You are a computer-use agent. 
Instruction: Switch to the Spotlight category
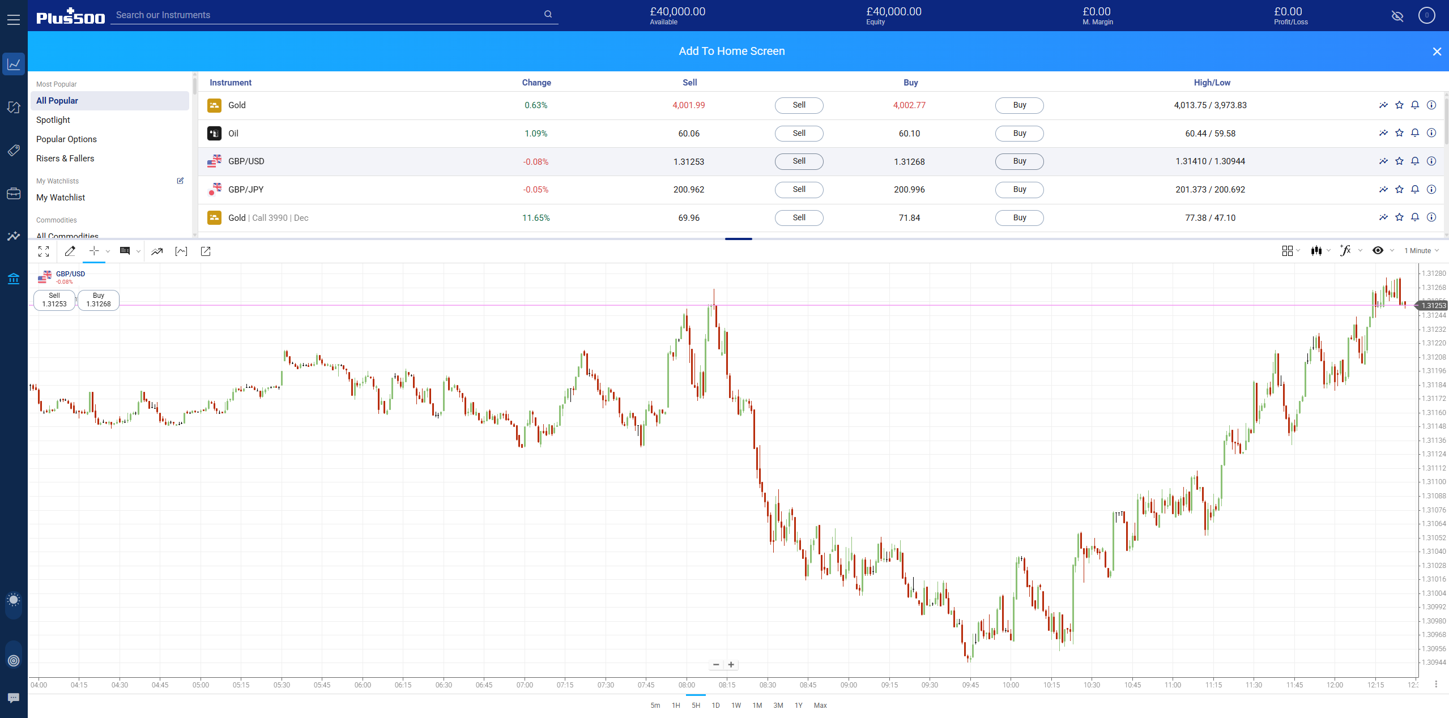tap(53, 119)
